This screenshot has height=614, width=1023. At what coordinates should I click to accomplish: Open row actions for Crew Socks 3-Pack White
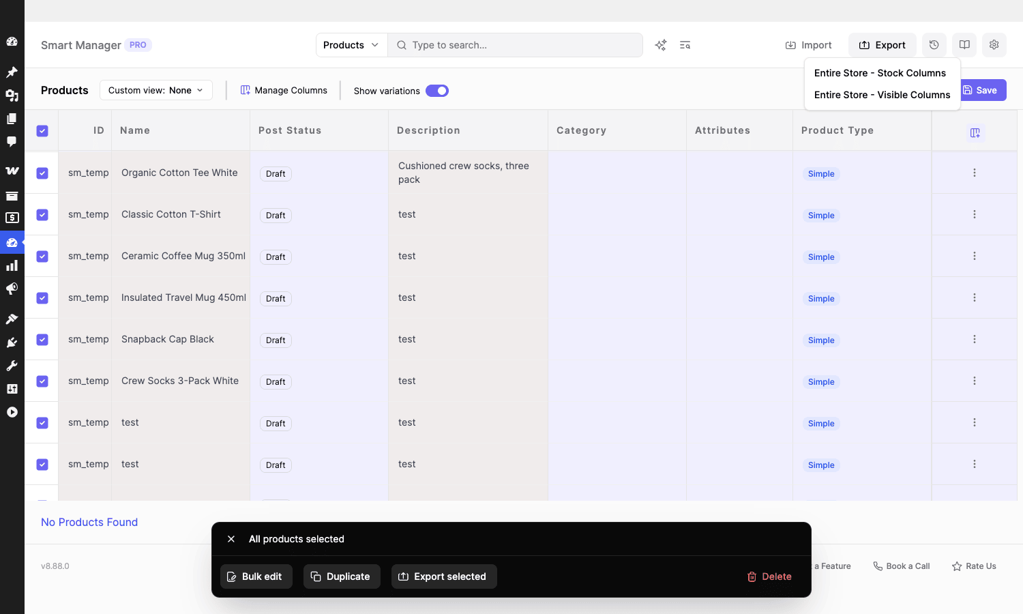[975, 381]
